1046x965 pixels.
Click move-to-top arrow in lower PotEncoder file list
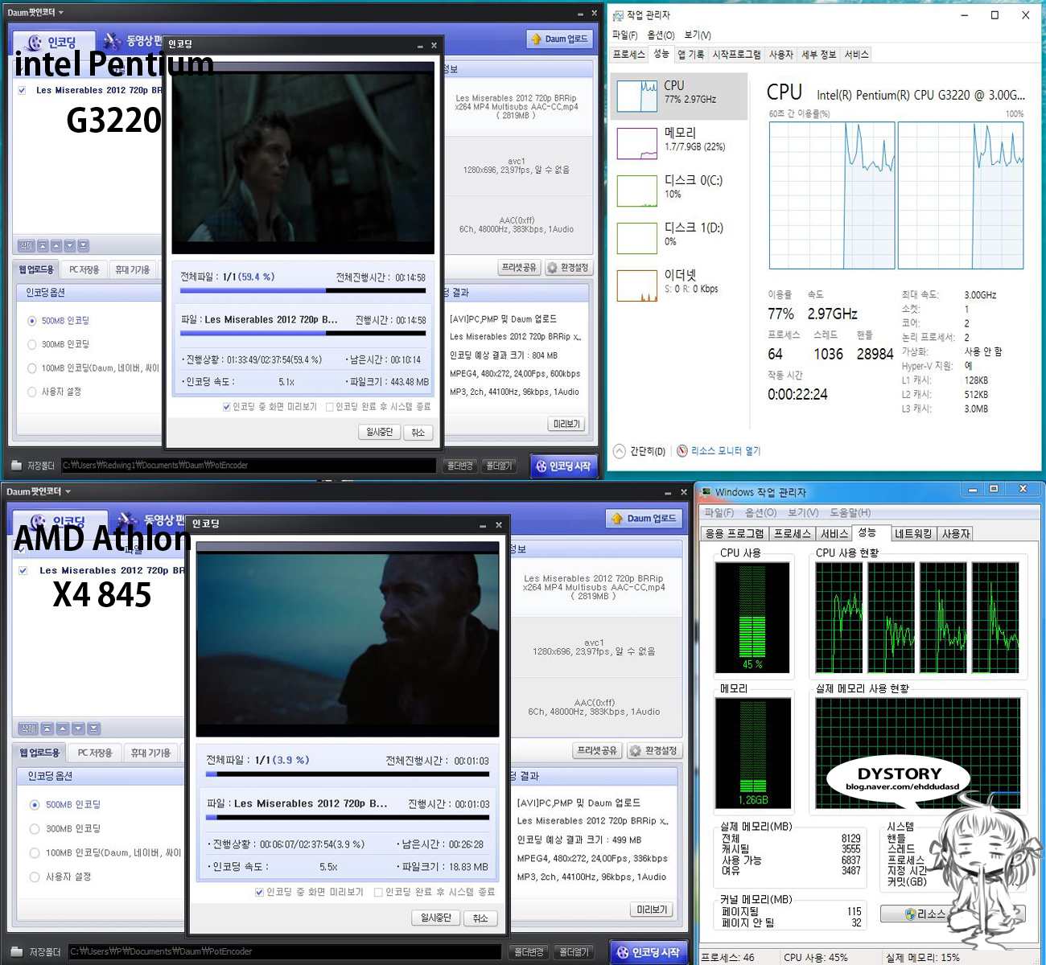pyautogui.click(x=47, y=729)
